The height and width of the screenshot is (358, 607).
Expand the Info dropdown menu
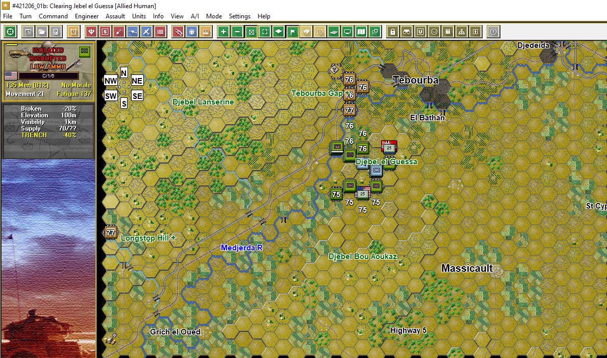click(158, 16)
